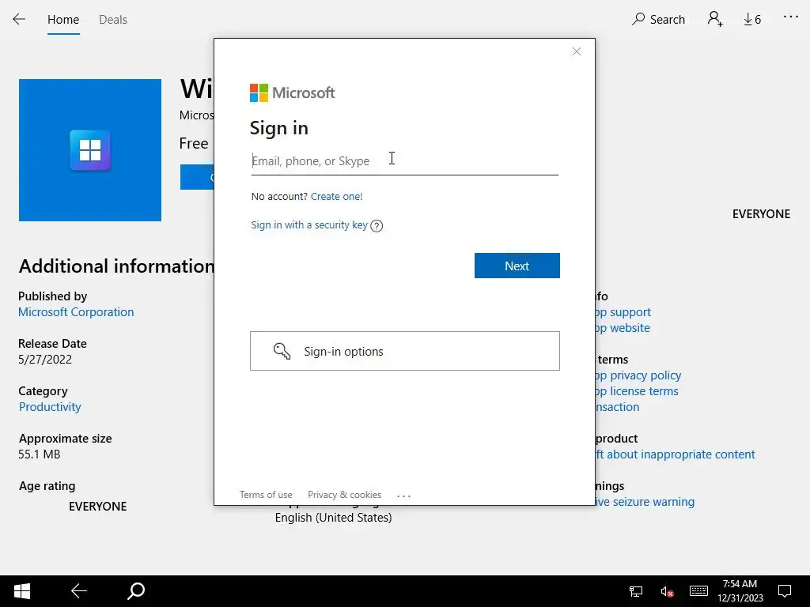Click the 5/27/2022 release date text
Screen dimensions: 810x607
click(45, 360)
